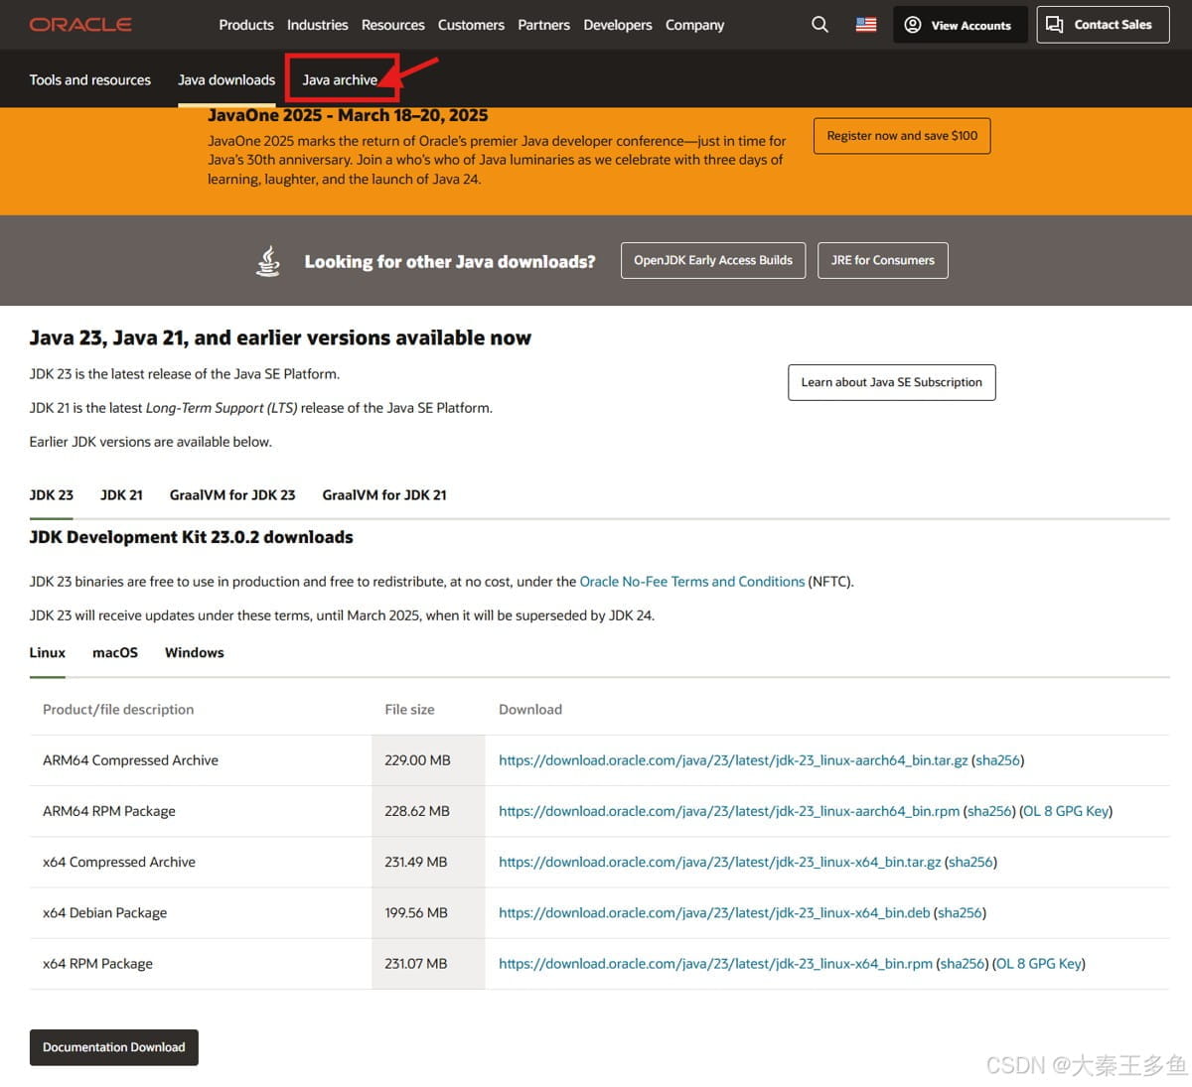Click the Java coffee cup icon
The image size is (1192, 1087).
pyautogui.click(x=268, y=261)
